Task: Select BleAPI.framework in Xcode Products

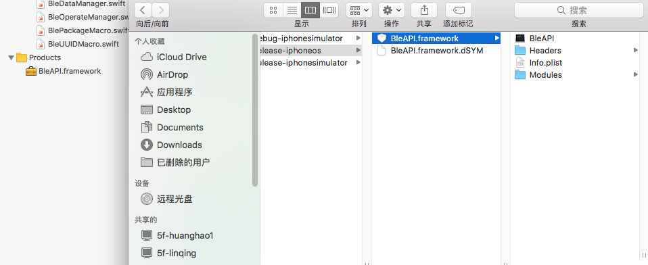Action: pyautogui.click(x=63, y=71)
